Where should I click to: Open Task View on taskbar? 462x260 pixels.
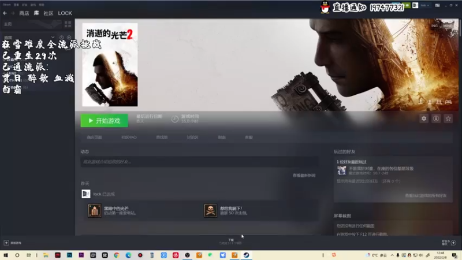[28, 255]
